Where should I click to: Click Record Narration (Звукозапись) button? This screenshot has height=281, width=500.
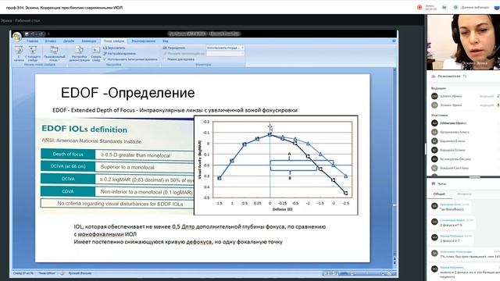click(114, 48)
